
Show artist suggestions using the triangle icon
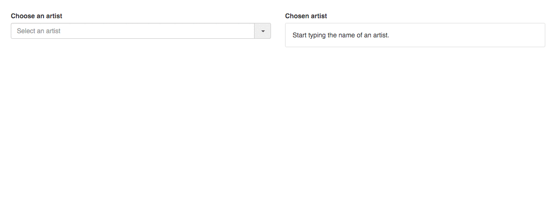[x=263, y=31]
